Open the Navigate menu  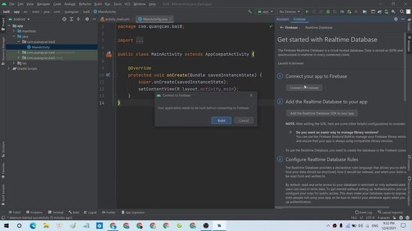tap(43, 4)
